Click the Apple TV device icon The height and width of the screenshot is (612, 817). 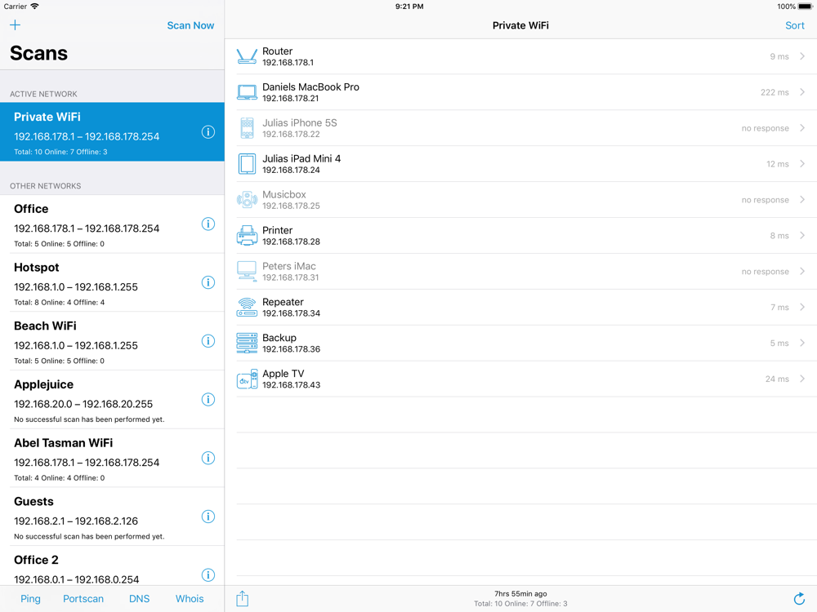click(247, 379)
